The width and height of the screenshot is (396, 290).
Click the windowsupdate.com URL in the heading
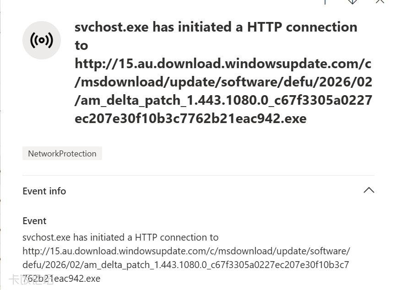(222, 64)
